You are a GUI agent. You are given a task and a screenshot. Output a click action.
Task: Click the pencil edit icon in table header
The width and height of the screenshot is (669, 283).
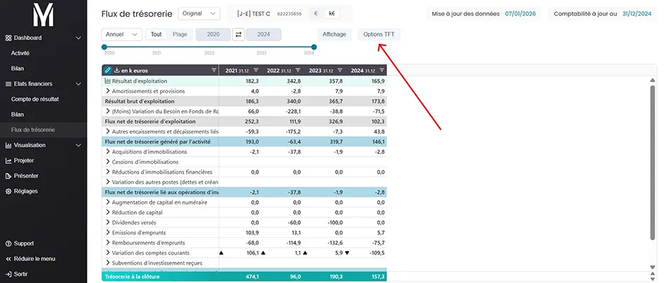[x=108, y=70]
